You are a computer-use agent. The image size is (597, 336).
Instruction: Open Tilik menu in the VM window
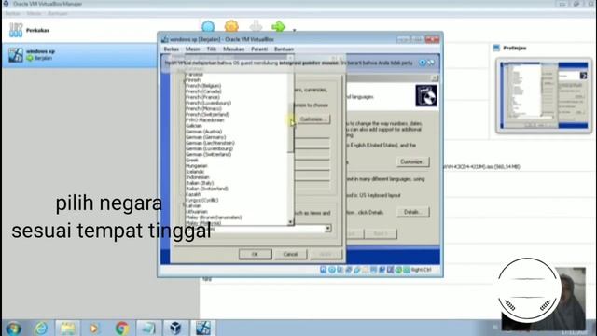(212, 49)
